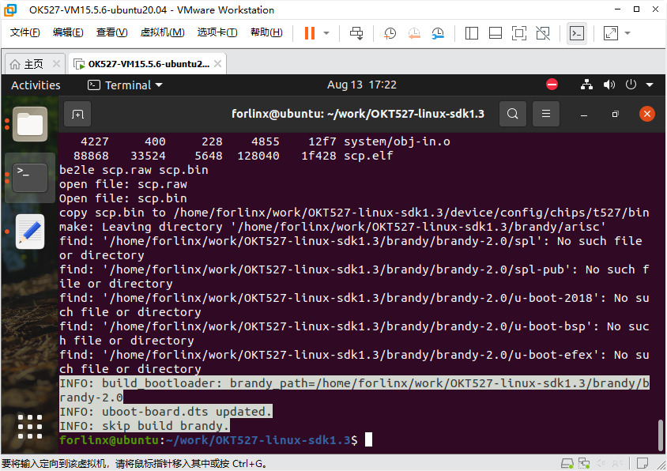Click the power icon in top bar
This screenshot has height=471, width=667.
(x=631, y=85)
